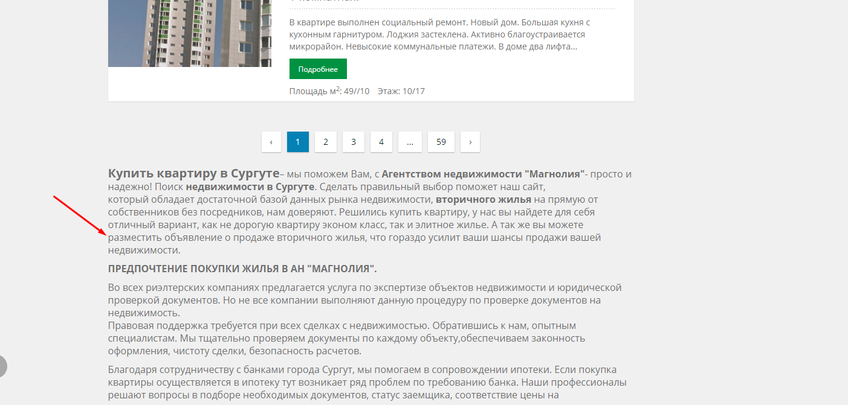Click the pagination ellipsis … button

click(x=410, y=142)
